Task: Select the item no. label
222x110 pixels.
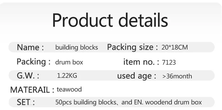Action: (x=141, y=62)
